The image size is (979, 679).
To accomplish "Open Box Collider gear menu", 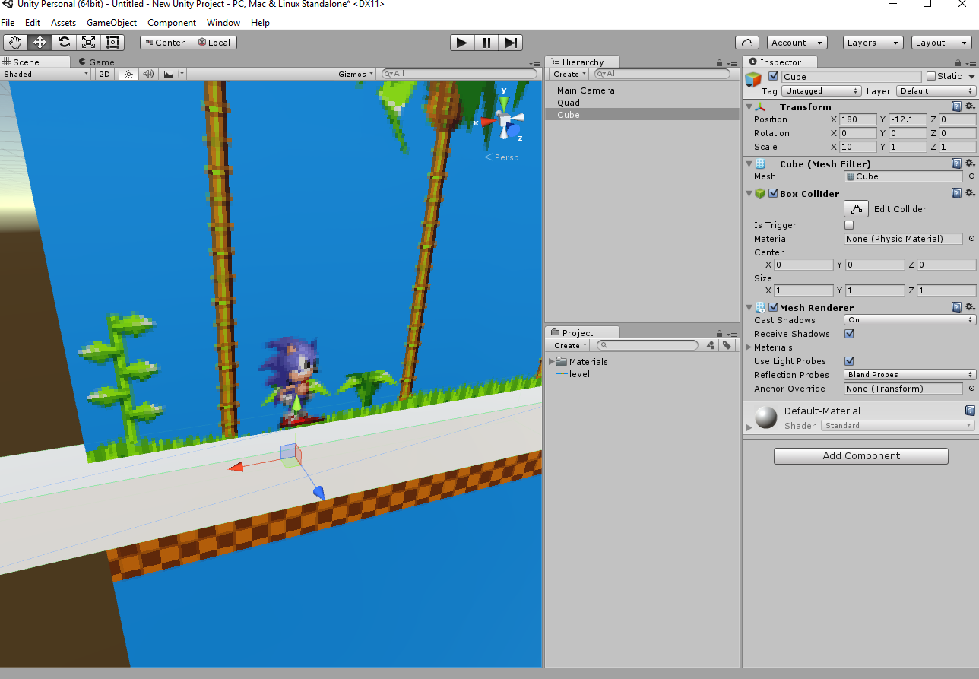I will [x=970, y=193].
